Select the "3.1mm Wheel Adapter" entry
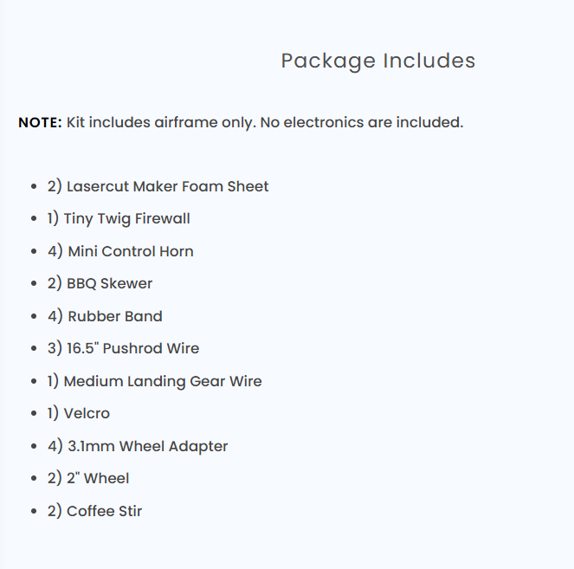Image resolution: width=574 pixels, height=569 pixels. point(138,446)
